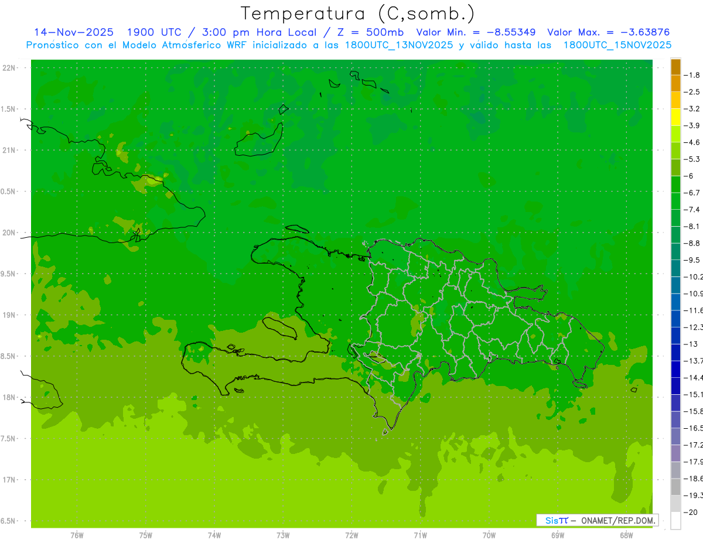Click the "68W" longitude label

pyautogui.click(x=626, y=535)
